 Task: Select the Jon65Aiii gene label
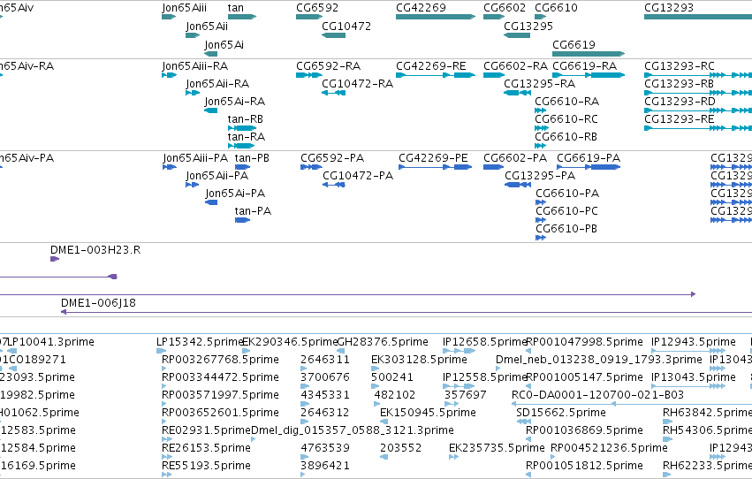pos(185,8)
